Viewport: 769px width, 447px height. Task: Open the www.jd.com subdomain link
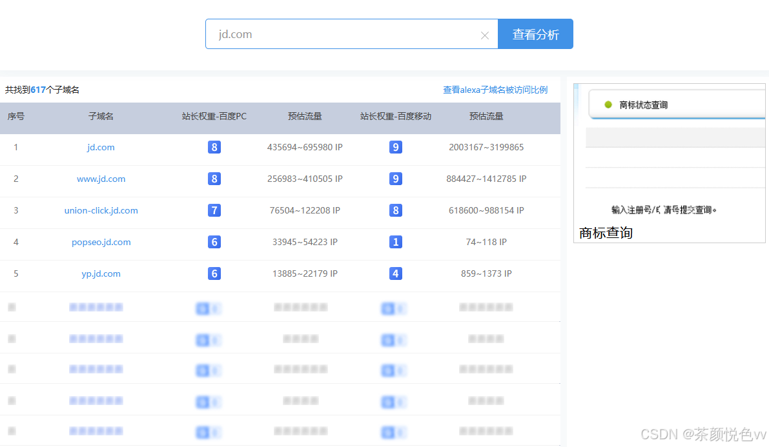(x=101, y=179)
